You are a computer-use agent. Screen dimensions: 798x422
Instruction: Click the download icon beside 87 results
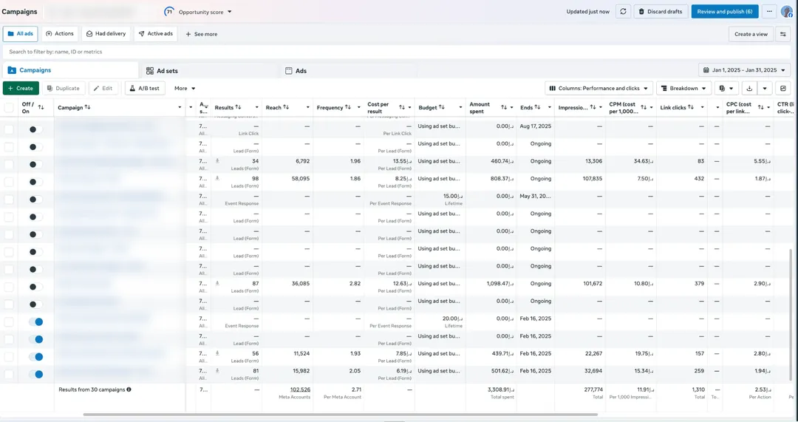point(217,283)
